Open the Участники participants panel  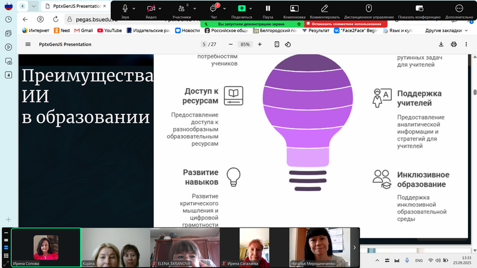[181, 9]
